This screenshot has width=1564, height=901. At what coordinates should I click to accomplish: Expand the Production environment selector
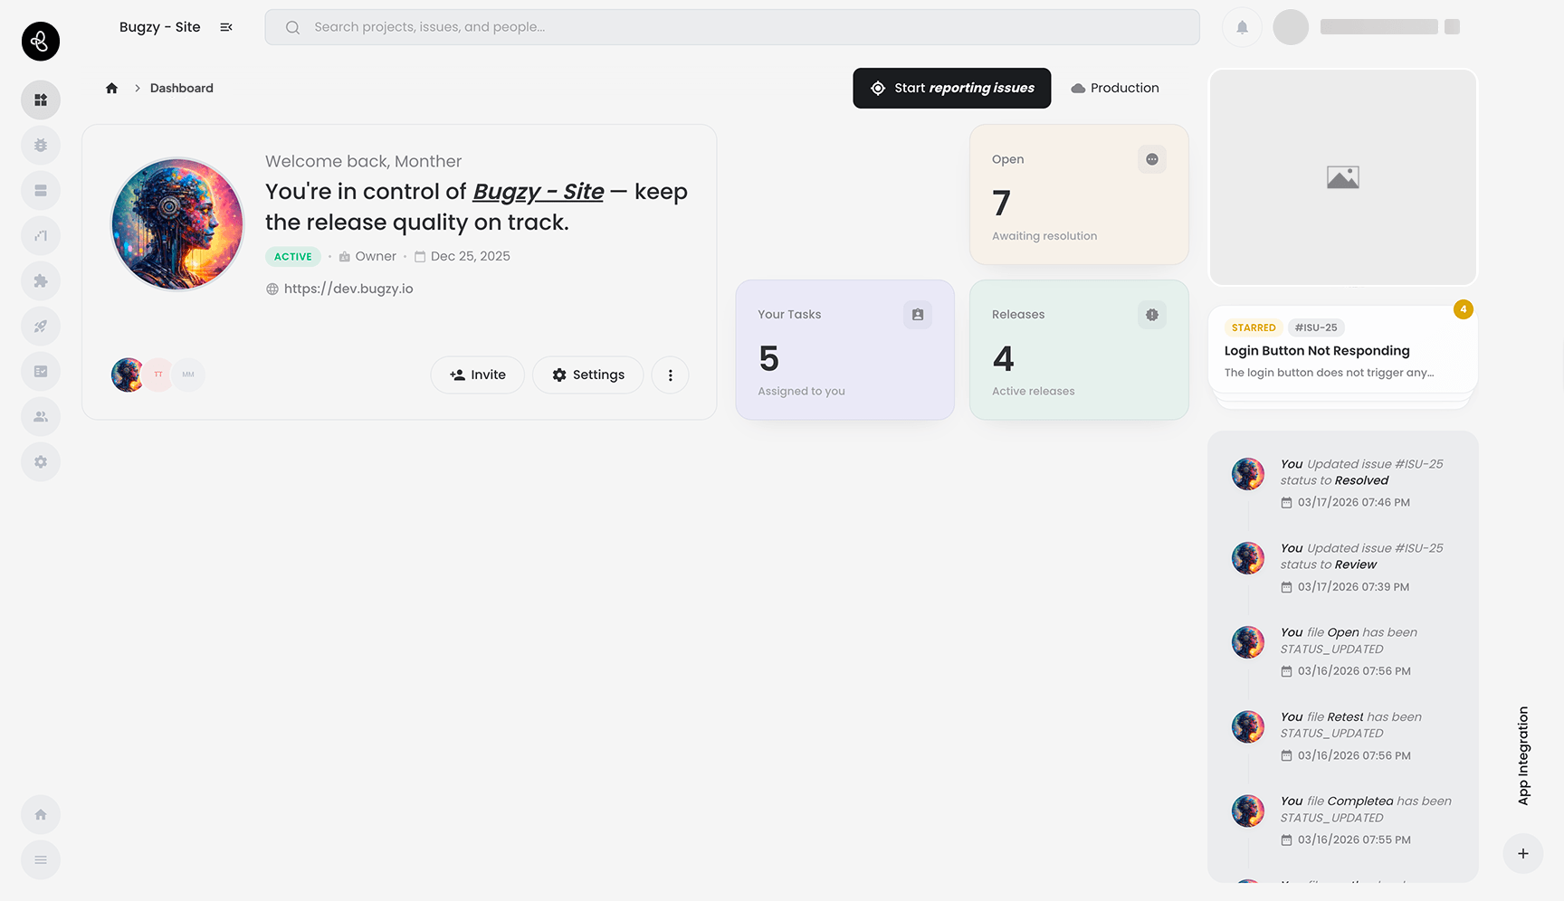(1115, 88)
